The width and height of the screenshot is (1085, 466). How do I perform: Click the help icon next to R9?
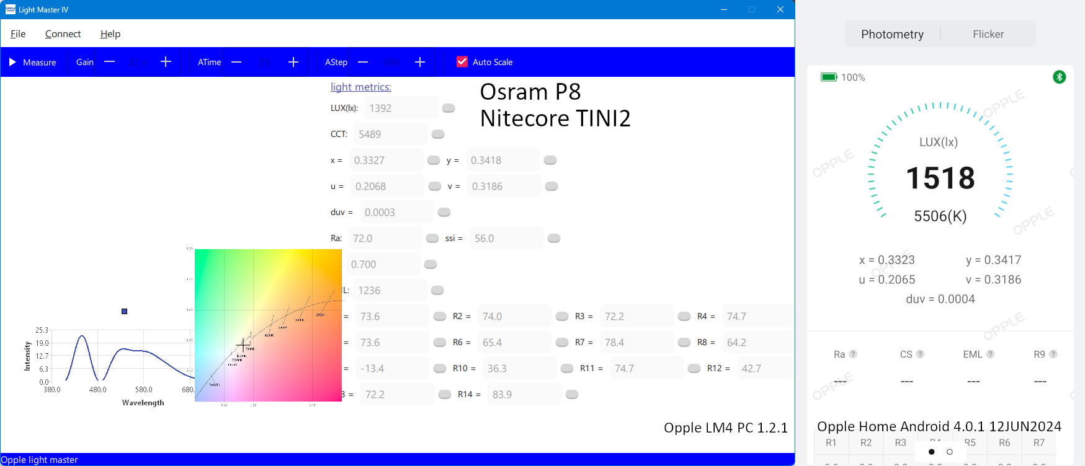click(1053, 354)
